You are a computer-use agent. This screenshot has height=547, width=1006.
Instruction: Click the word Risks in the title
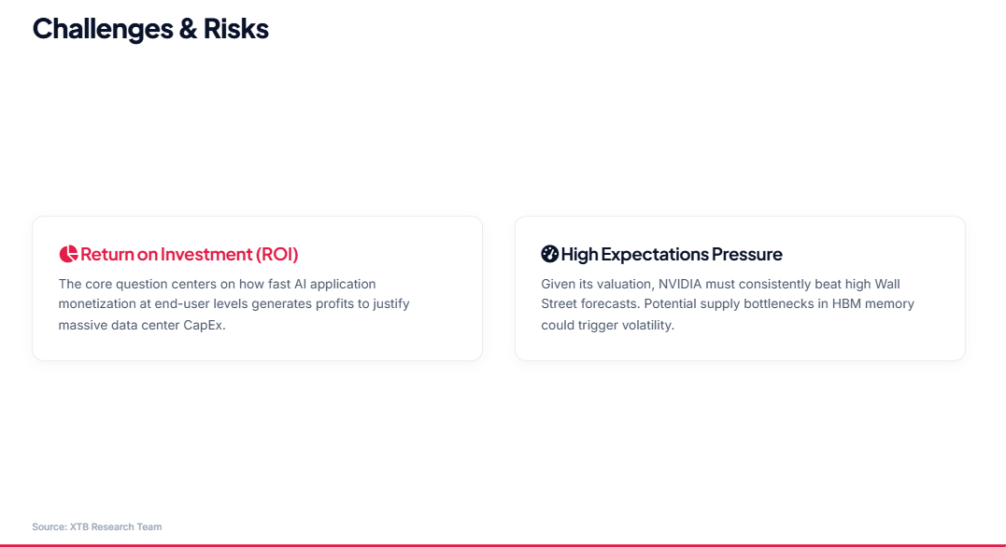pos(236,29)
